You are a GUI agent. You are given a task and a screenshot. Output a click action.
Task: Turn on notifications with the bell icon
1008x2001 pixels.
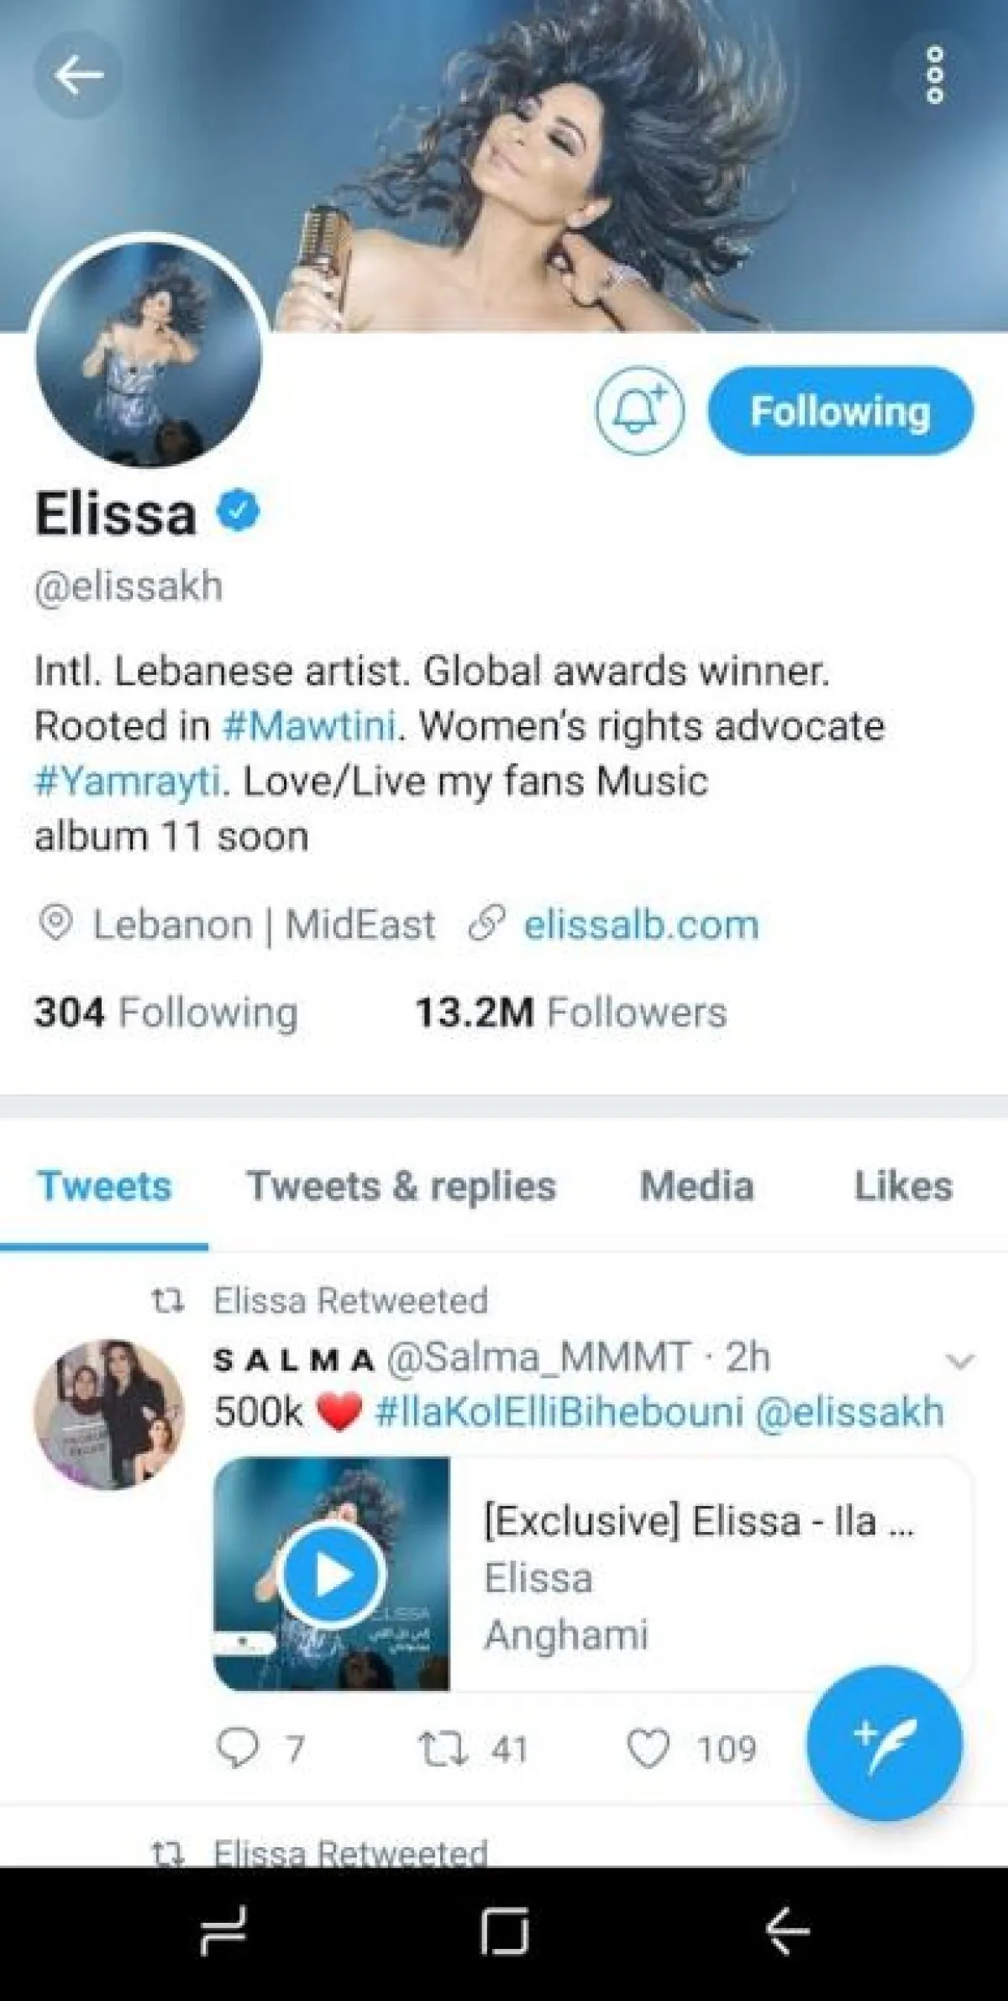pyautogui.click(x=639, y=411)
